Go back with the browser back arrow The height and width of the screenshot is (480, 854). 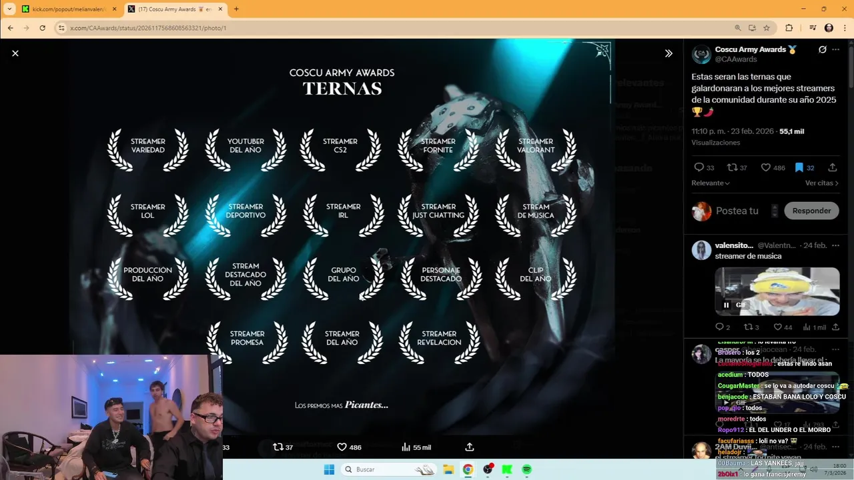point(10,28)
